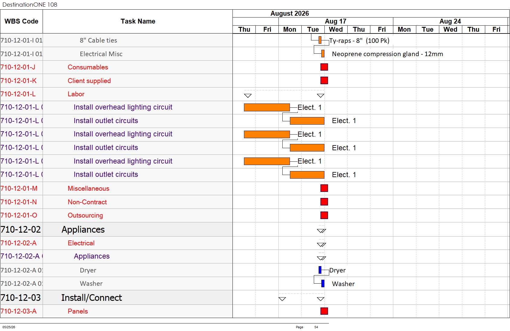Click the first Install outlet circuits bar

pos(307,121)
